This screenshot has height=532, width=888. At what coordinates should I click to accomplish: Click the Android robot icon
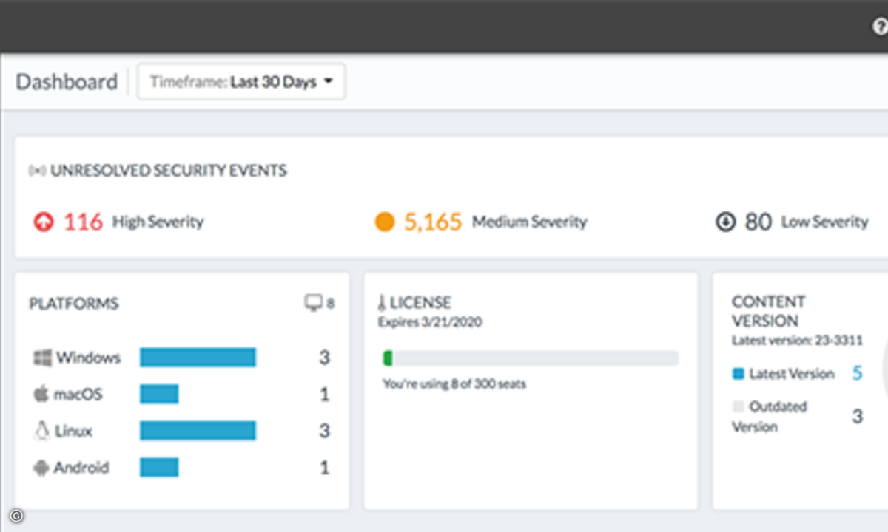click(x=41, y=468)
